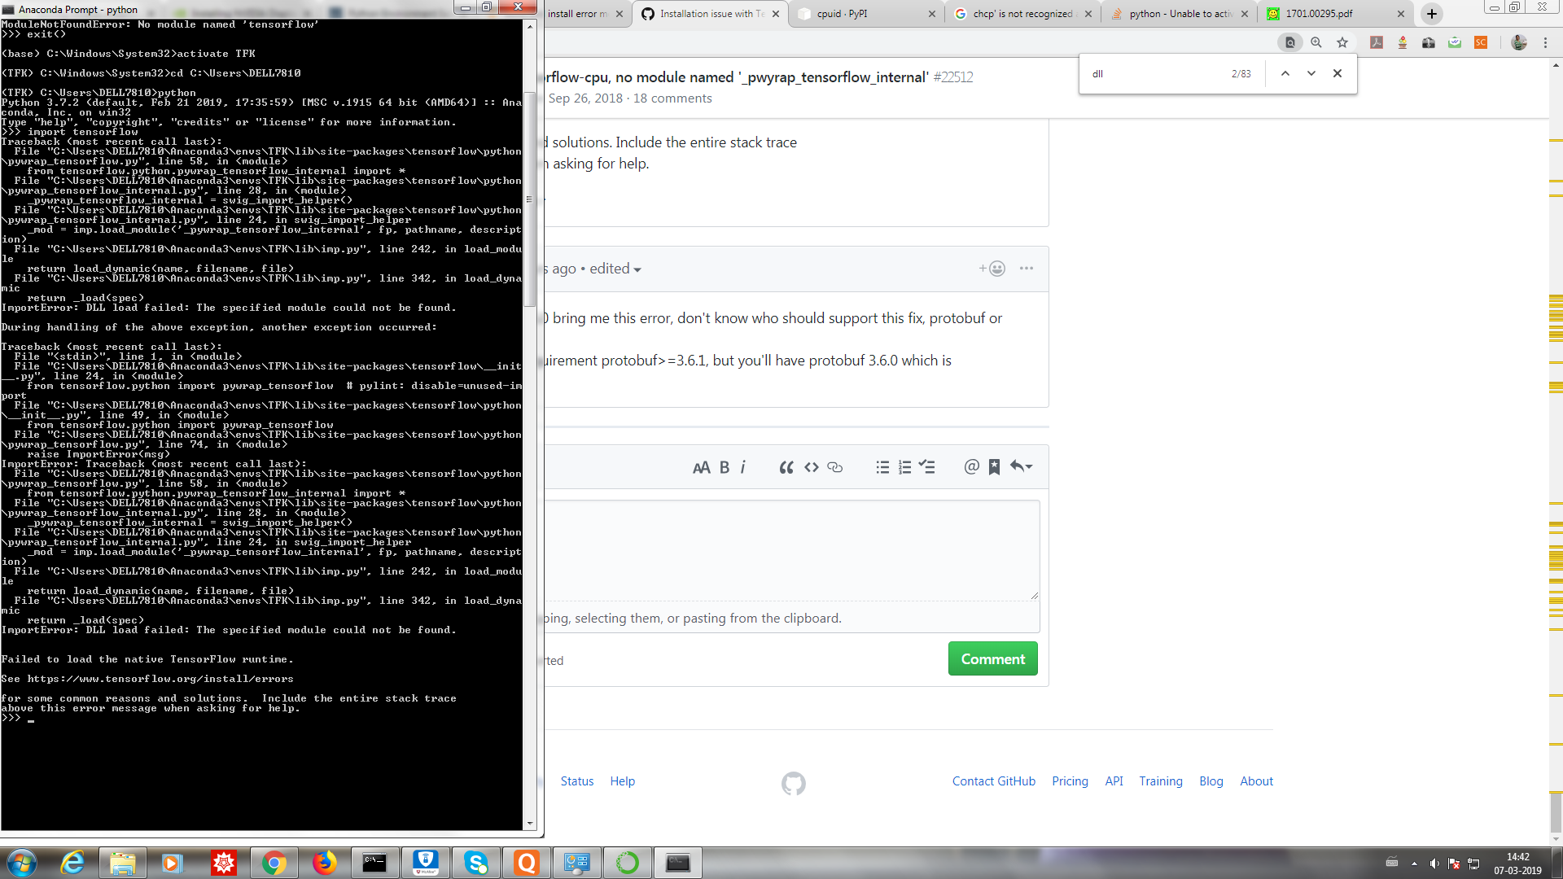Open the saved replies dropdown
The image size is (1563, 879).
click(x=1022, y=466)
